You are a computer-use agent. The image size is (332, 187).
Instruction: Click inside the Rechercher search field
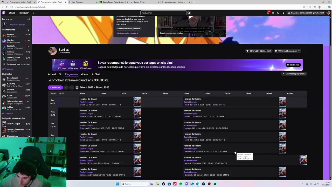163,13
